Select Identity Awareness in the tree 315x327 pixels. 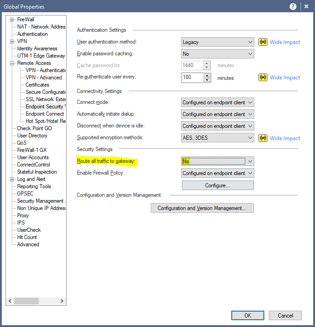[x=37, y=49]
